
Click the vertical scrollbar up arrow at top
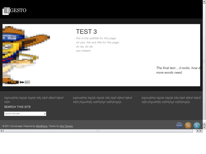coord(204,1)
